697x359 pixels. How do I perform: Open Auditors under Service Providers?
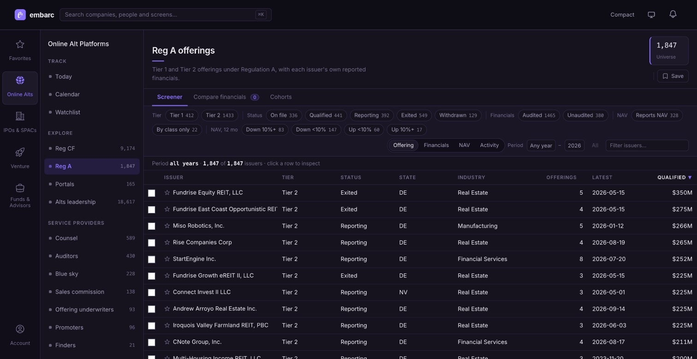pyautogui.click(x=92, y=256)
